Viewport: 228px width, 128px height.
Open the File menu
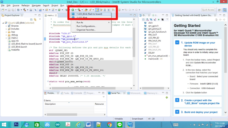[x=3, y=6]
